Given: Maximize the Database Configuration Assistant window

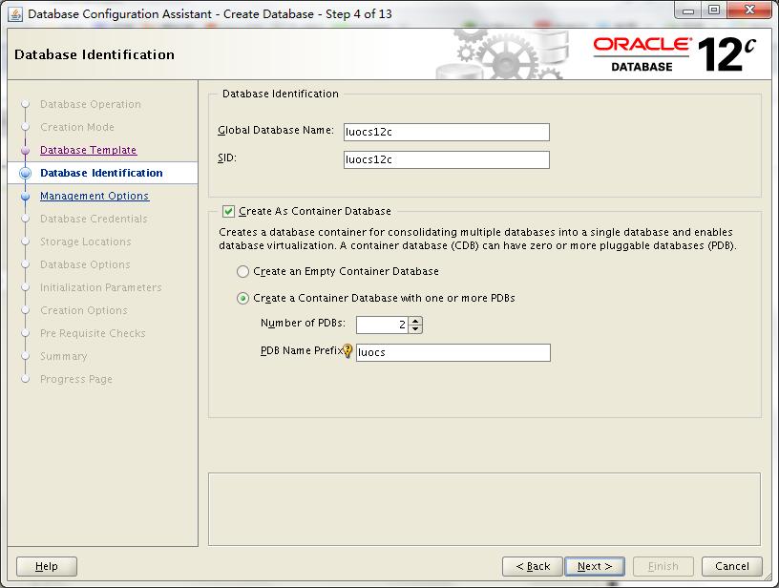Looking at the screenshot, I should pyautogui.click(x=714, y=10).
